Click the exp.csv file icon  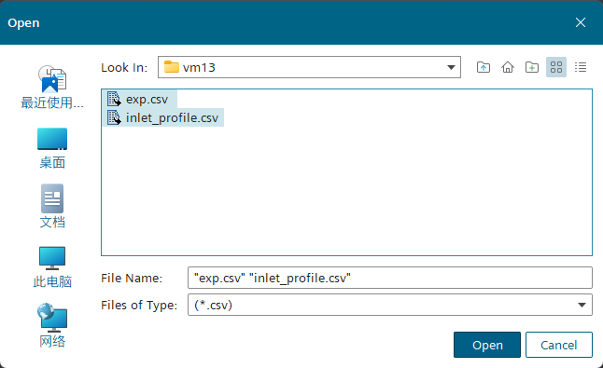114,99
